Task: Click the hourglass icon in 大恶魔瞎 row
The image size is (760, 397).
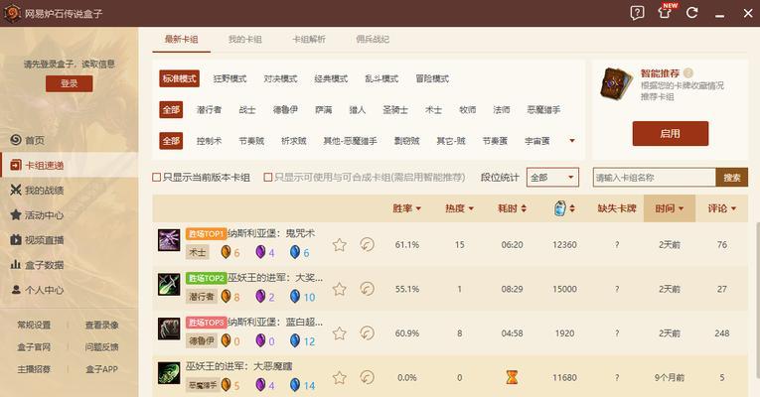Action: 512,377
